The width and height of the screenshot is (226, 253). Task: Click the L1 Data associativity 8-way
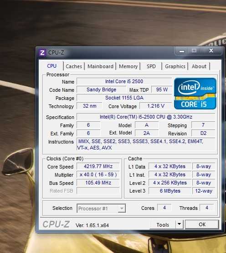pos(204,166)
